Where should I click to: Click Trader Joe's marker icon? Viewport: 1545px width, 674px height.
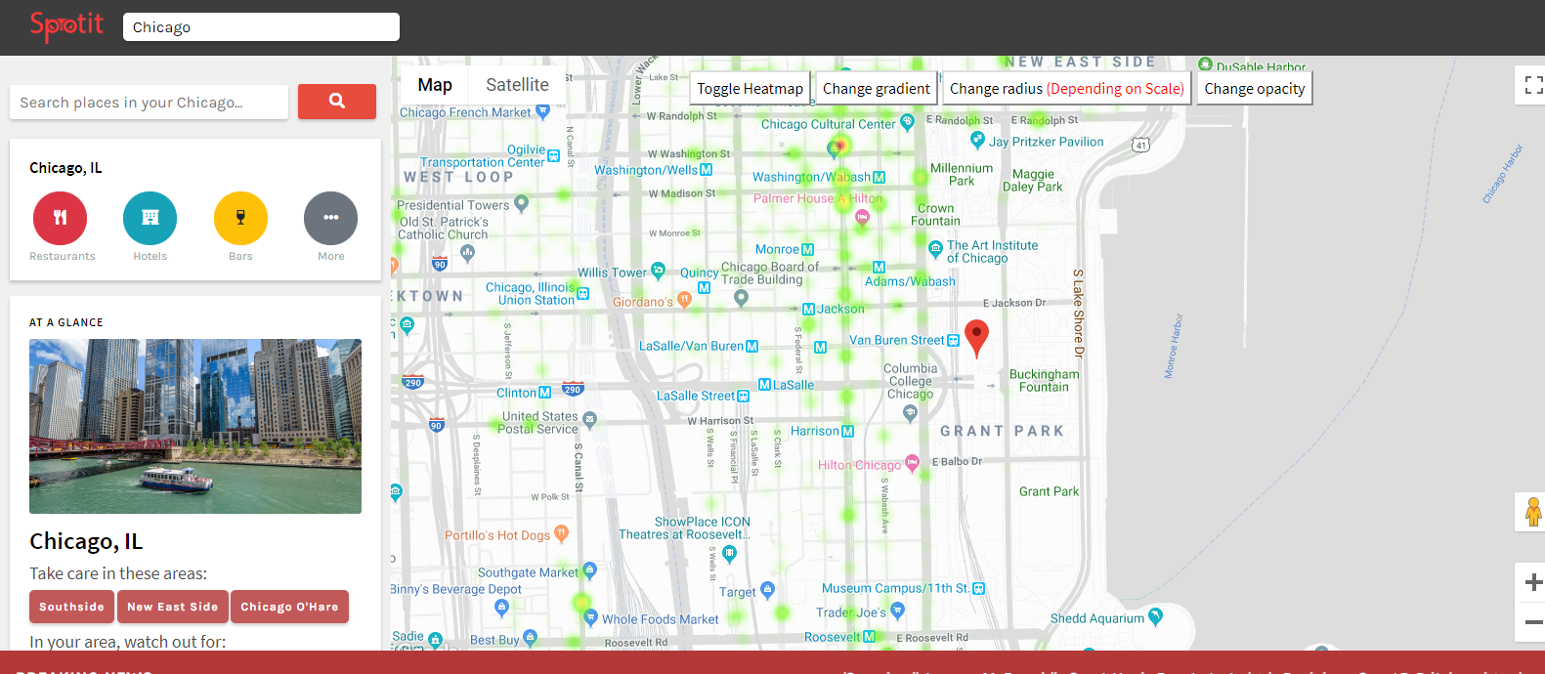898,611
